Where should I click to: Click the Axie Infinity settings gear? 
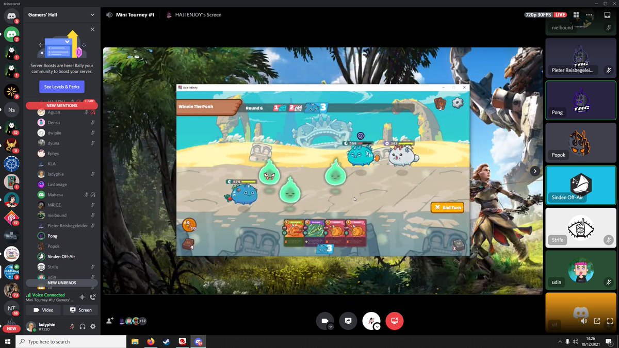click(457, 103)
